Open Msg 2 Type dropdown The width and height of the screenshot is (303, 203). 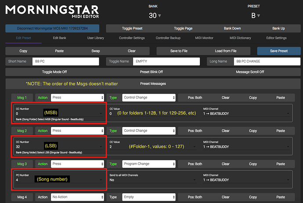pyautogui.click(x=149, y=130)
